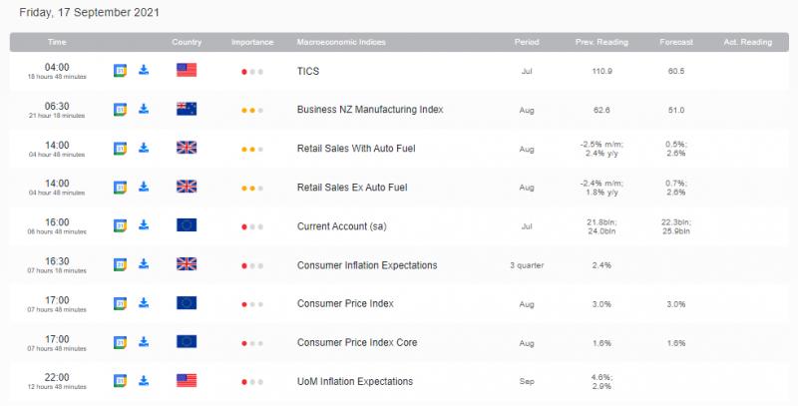
Task: Click previous reading 4.6%; 2.9%
Action: 601,382
